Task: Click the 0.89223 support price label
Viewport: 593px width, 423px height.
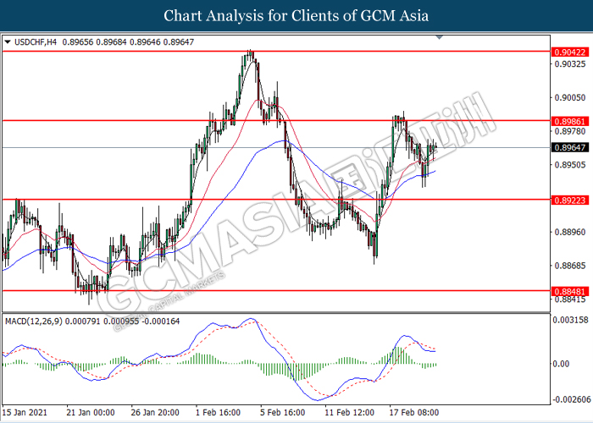Action: pos(570,200)
